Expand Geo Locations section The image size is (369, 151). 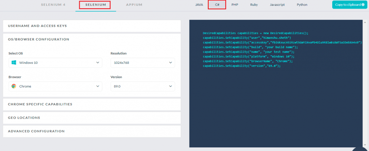[92, 118]
